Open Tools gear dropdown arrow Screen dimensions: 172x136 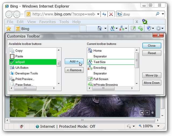coord(162,28)
